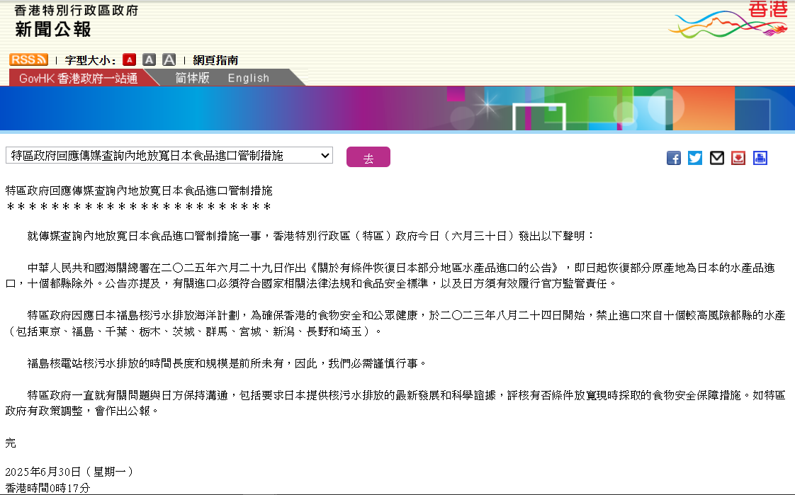
Task: Click the Hong Kong dragon brand logo
Action: click(730, 21)
